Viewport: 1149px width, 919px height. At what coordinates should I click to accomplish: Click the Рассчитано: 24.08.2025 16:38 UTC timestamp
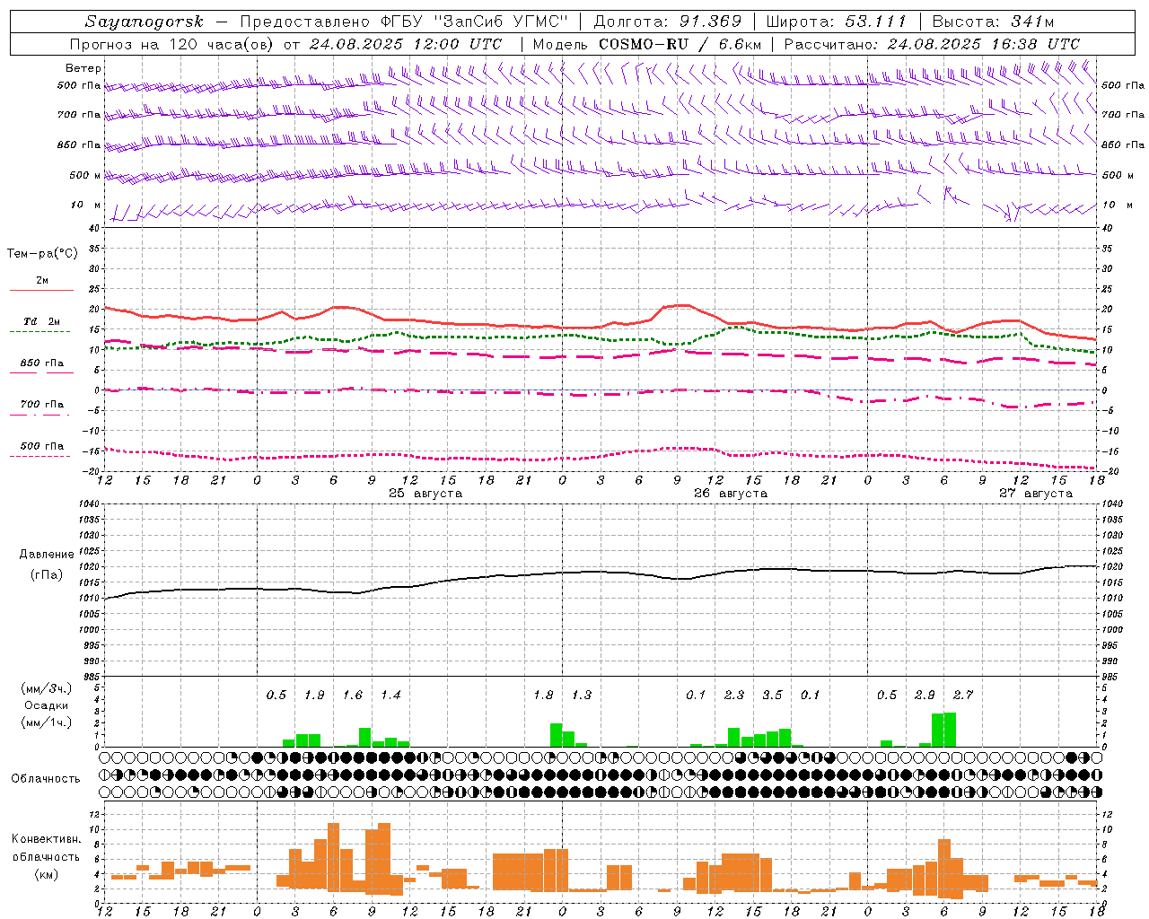click(932, 44)
